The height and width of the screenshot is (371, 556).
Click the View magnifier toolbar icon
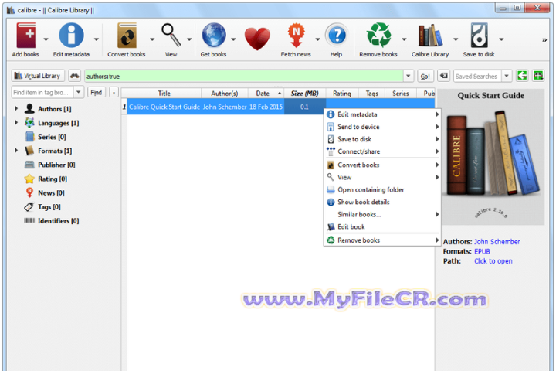click(171, 35)
